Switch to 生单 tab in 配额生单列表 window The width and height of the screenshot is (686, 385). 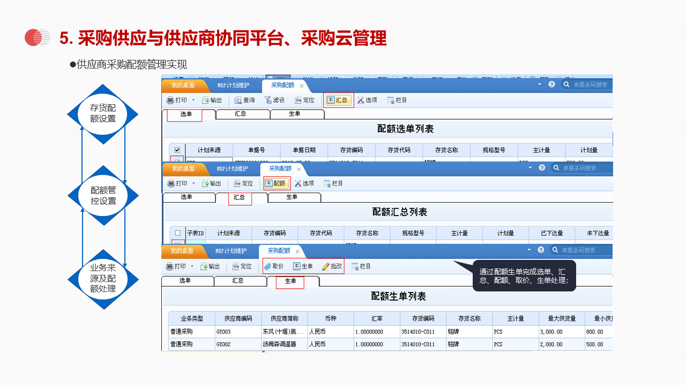coord(290,281)
